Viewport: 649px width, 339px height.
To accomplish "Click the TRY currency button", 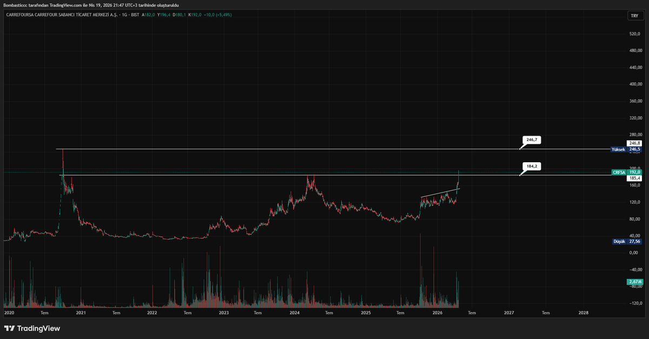I will [634, 16].
